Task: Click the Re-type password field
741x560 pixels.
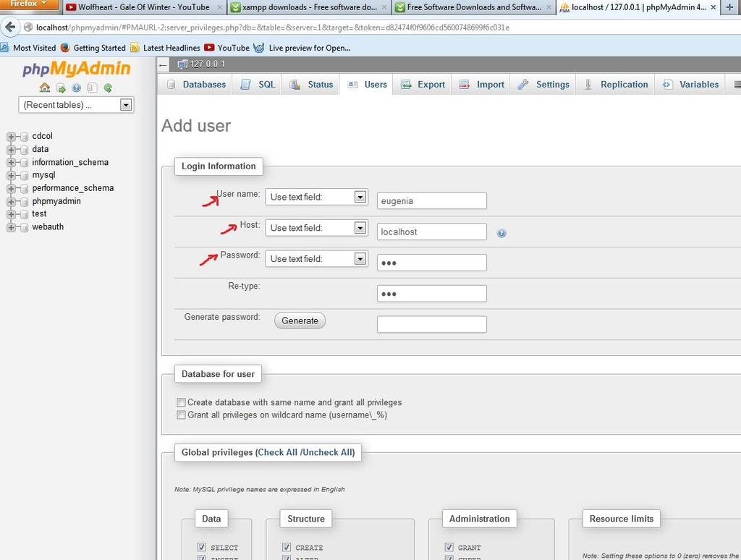Action: point(431,294)
